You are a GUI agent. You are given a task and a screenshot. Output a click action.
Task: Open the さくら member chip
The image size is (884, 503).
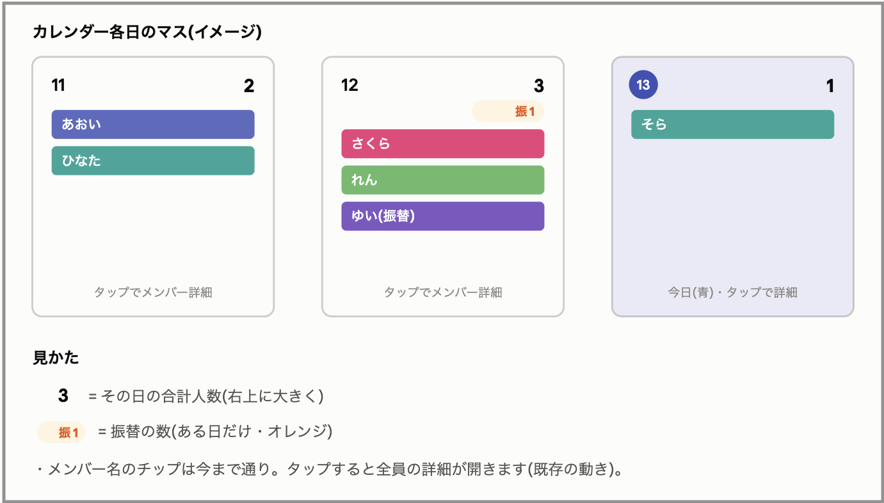click(443, 143)
